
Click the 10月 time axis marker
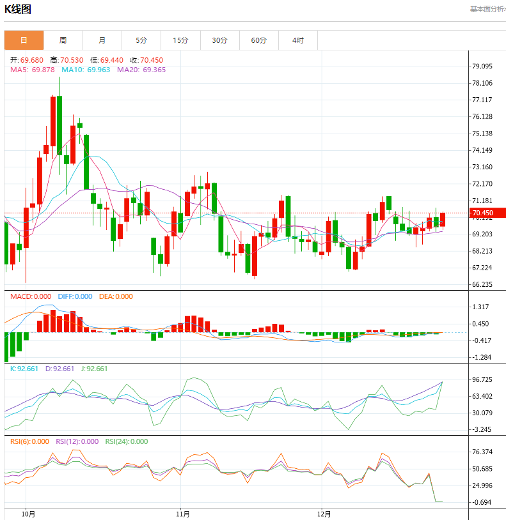28,514
